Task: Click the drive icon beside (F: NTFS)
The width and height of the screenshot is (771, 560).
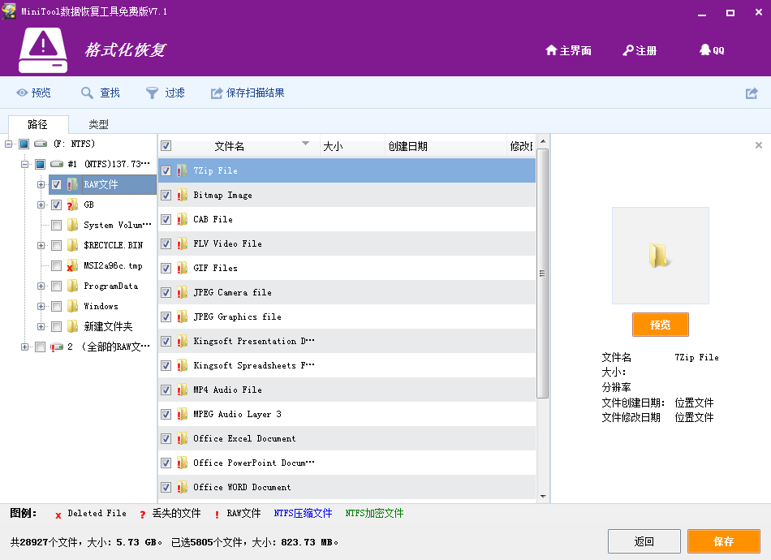Action: tap(41, 144)
